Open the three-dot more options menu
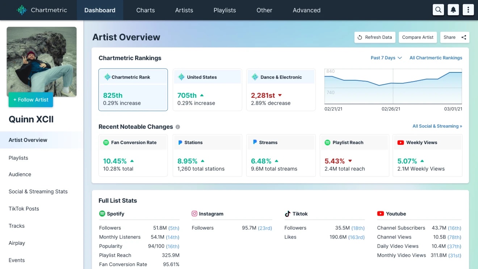This screenshot has height=269, width=478. point(468,10)
